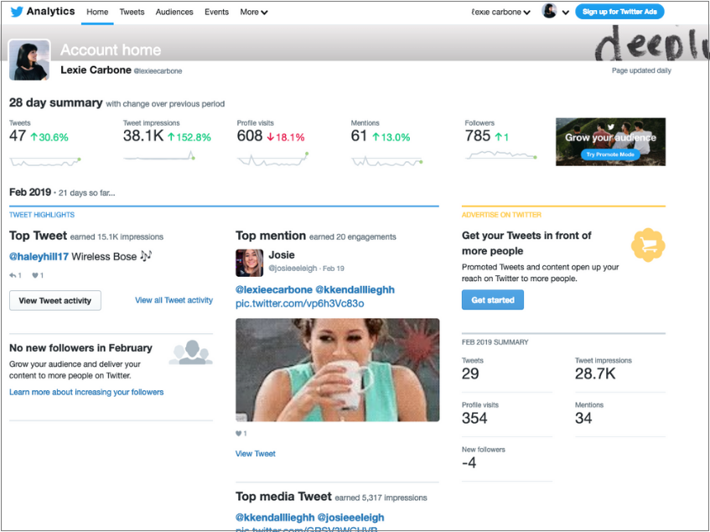Screen dimensions: 710x532
Task: Click the Get started button
Action: (493, 300)
